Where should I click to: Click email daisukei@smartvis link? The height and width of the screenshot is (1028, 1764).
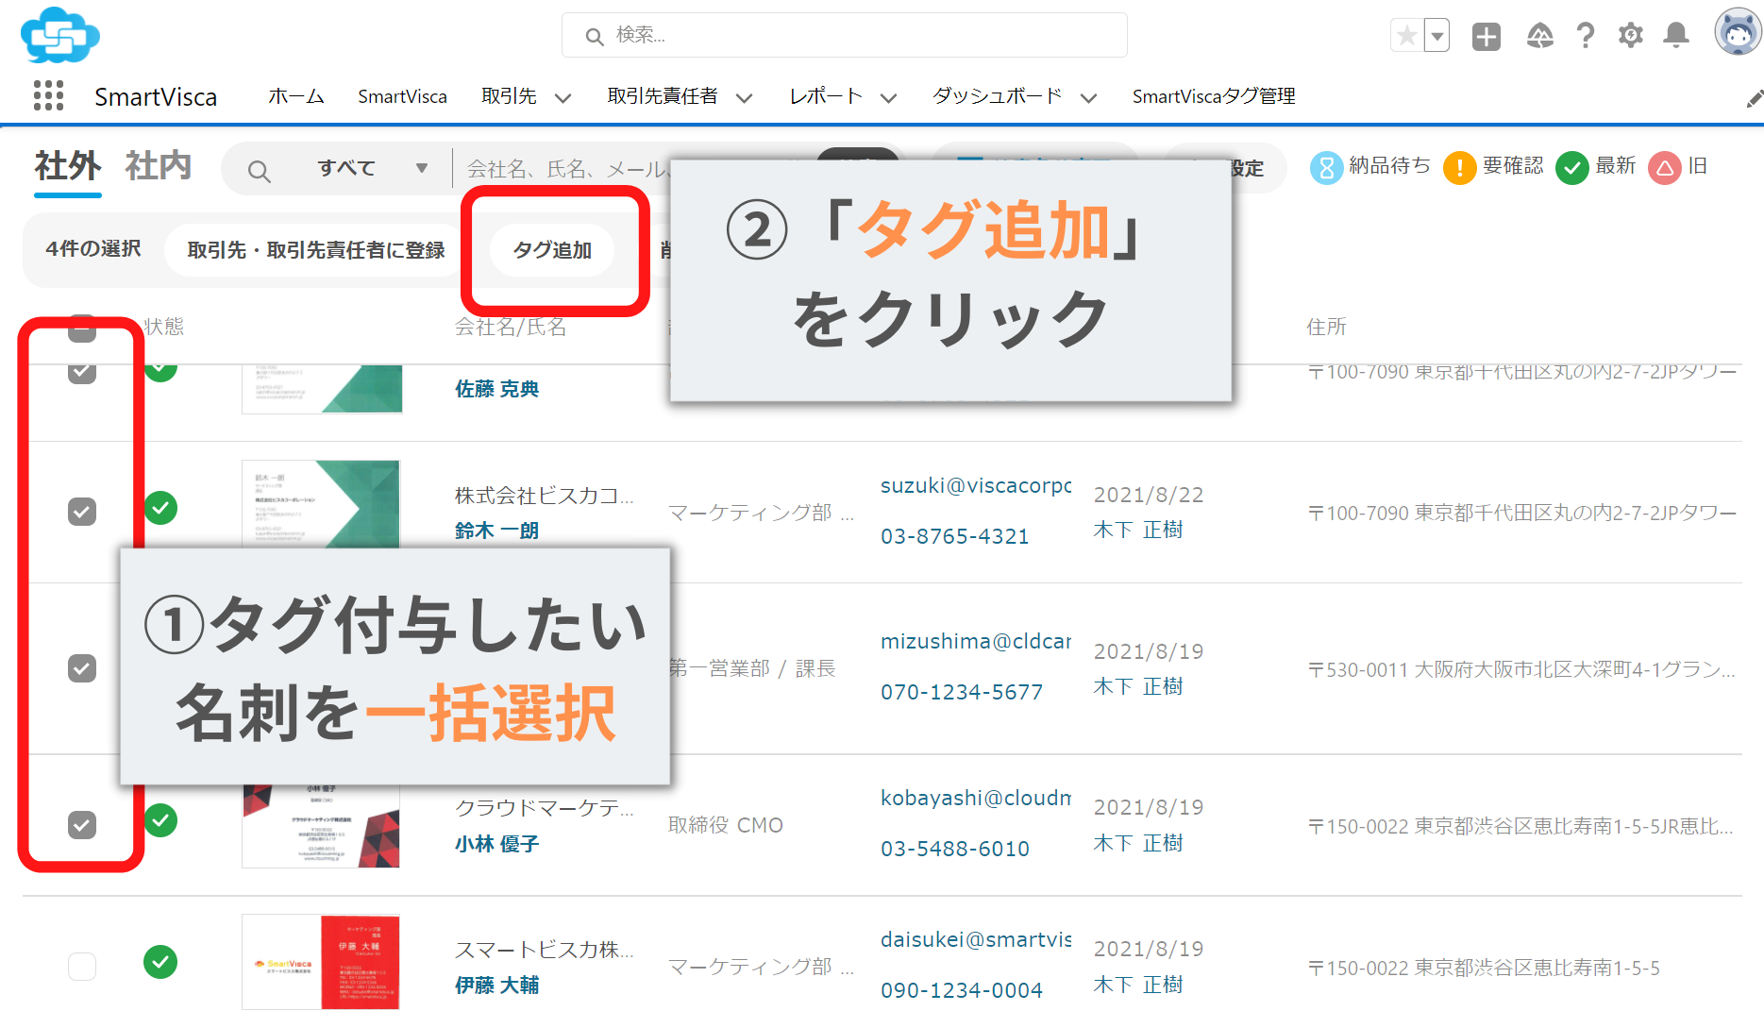tap(976, 939)
